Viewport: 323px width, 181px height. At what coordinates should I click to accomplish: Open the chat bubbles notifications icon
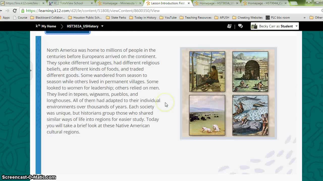pyautogui.click(x=240, y=26)
